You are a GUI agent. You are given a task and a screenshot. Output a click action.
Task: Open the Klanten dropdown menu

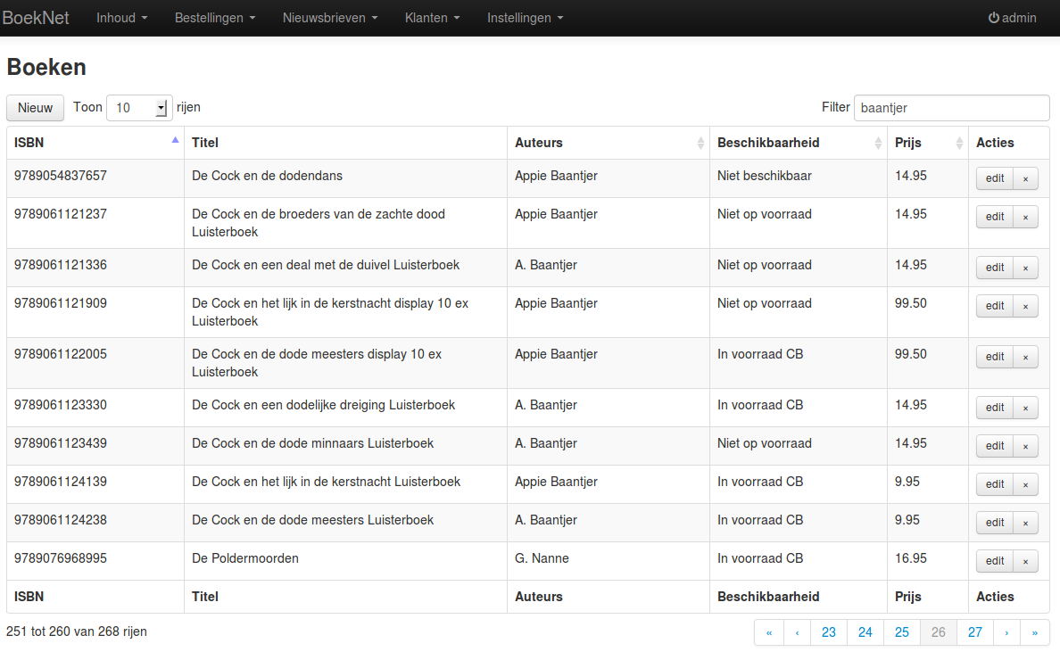pos(432,18)
